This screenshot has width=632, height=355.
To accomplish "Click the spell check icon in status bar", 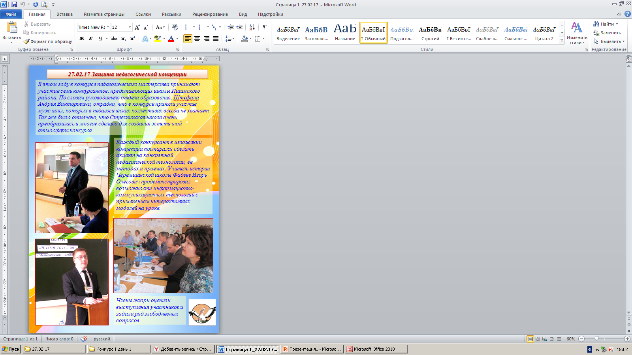I will [84, 339].
